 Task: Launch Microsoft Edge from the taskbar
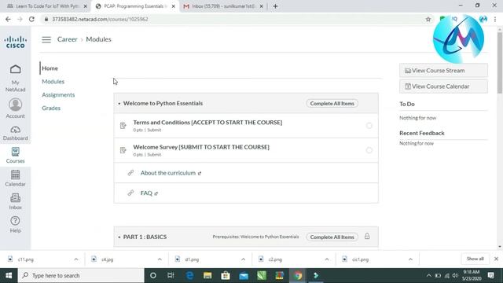pos(189,275)
